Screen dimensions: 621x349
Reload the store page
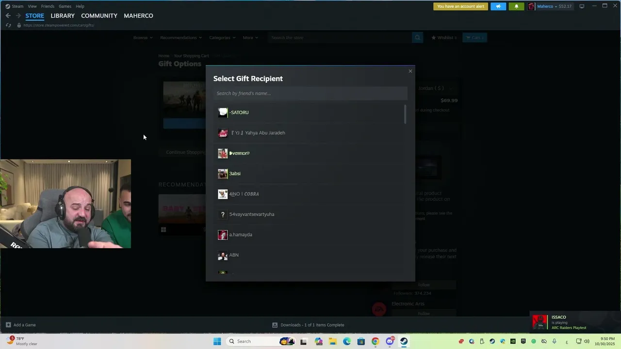[8, 25]
